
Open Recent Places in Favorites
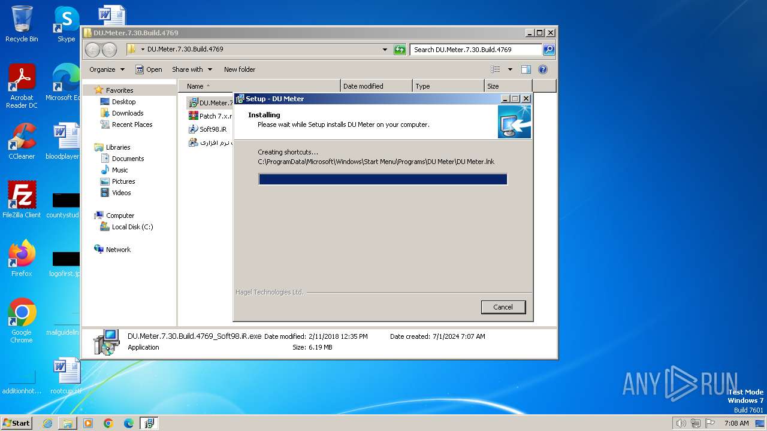point(132,125)
